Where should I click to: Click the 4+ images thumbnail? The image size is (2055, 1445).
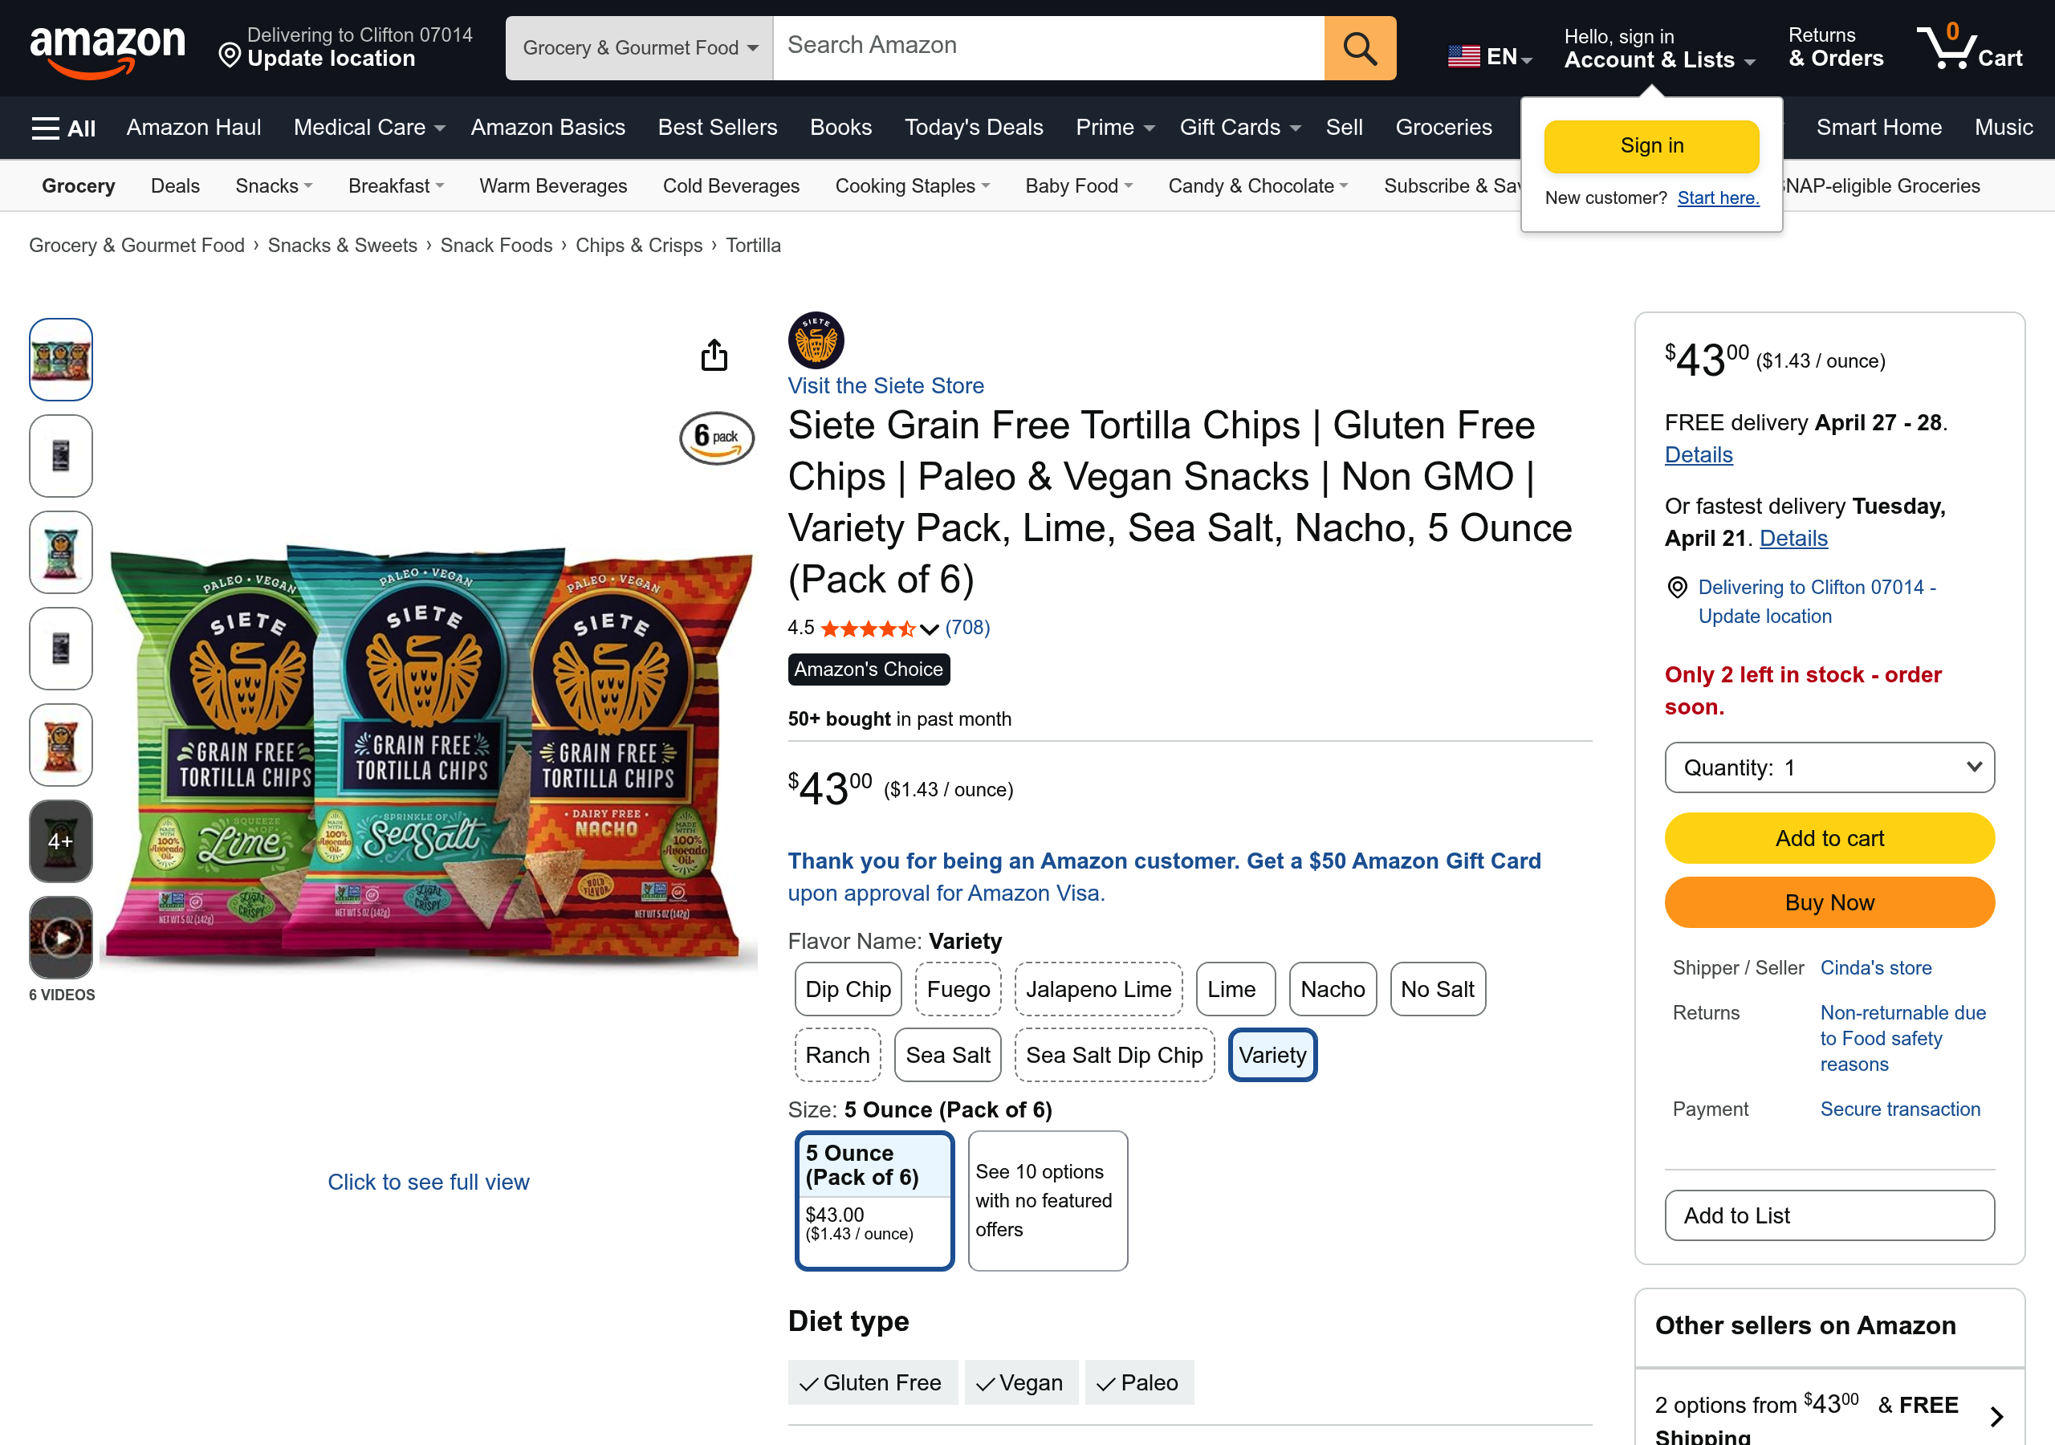coord(60,841)
